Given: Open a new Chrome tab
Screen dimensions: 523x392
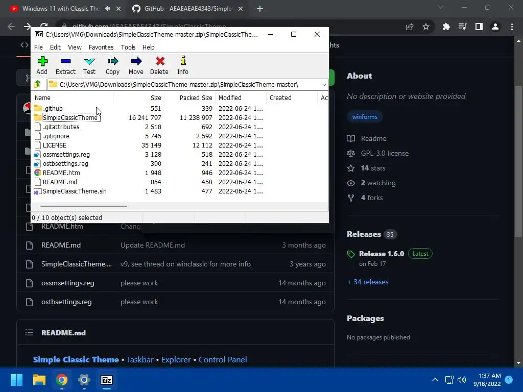Looking at the screenshot, I should [260, 9].
